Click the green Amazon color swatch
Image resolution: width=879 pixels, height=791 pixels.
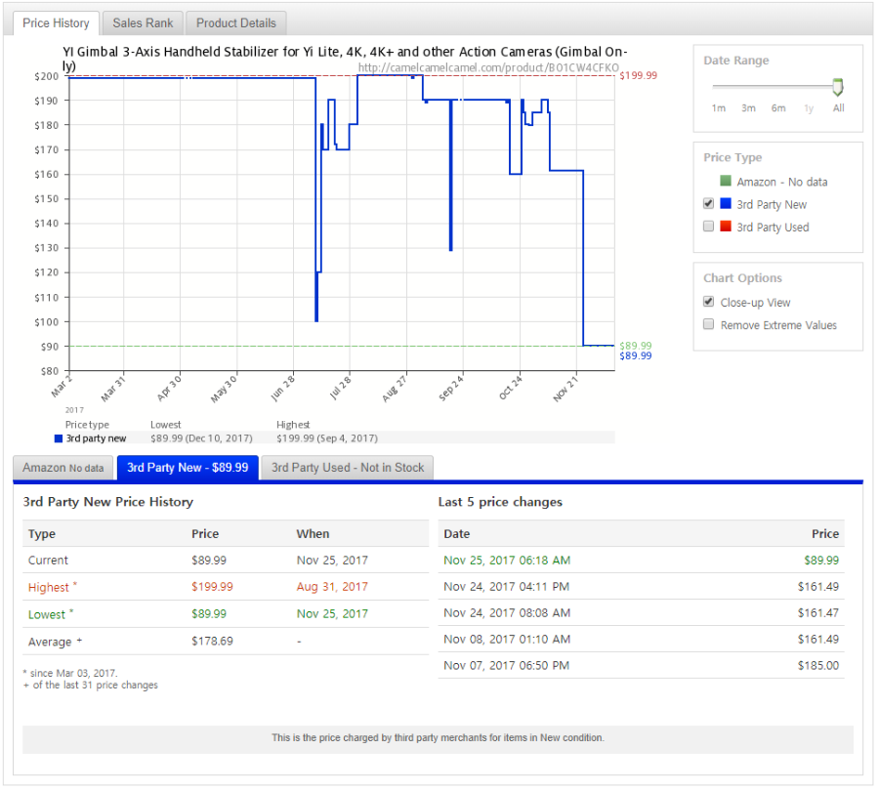click(726, 182)
